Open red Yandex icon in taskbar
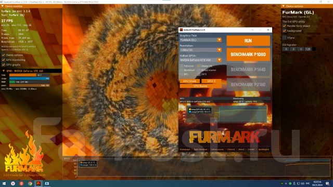333x187 pixels. (21, 183)
